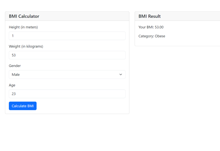Click blank space right of Calculate BMI button
220x151 pixels.
pyautogui.click(x=82, y=106)
